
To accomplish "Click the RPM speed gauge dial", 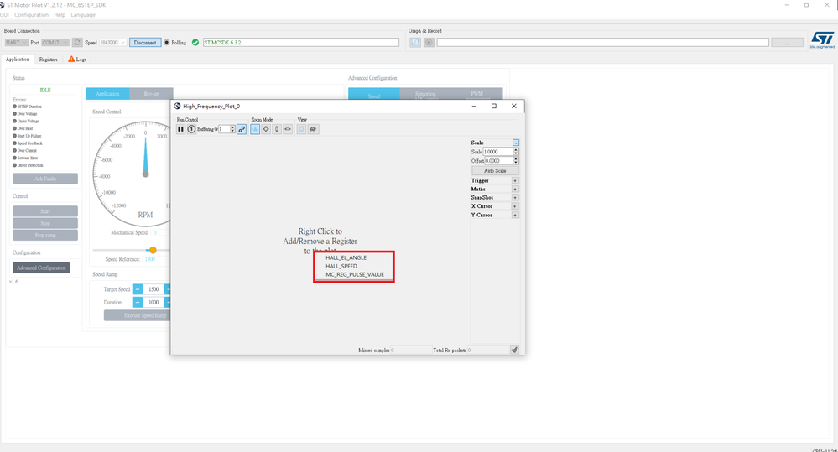I will coord(132,174).
